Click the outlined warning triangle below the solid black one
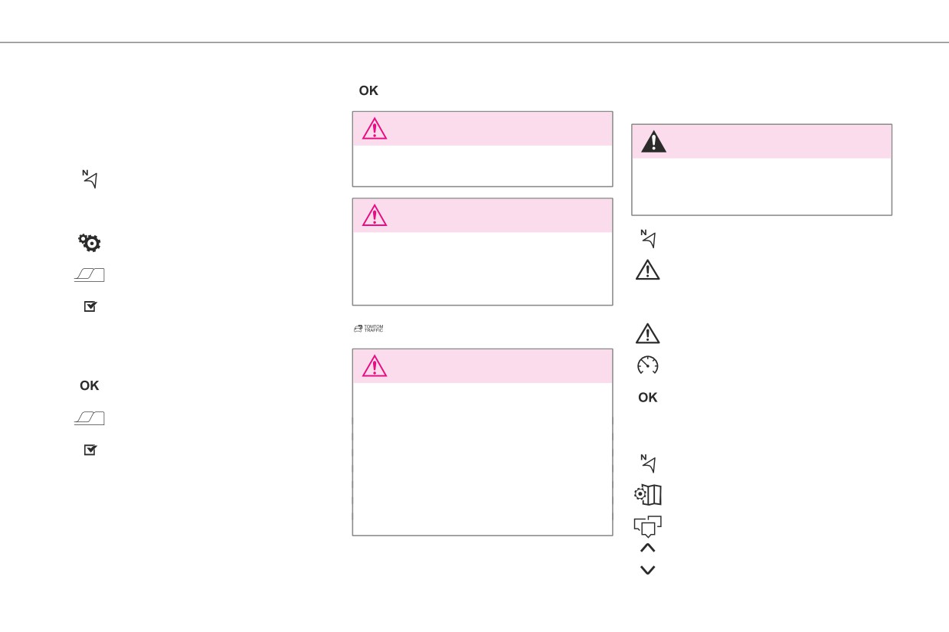The image size is (949, 632). click(x=648, y=270)
